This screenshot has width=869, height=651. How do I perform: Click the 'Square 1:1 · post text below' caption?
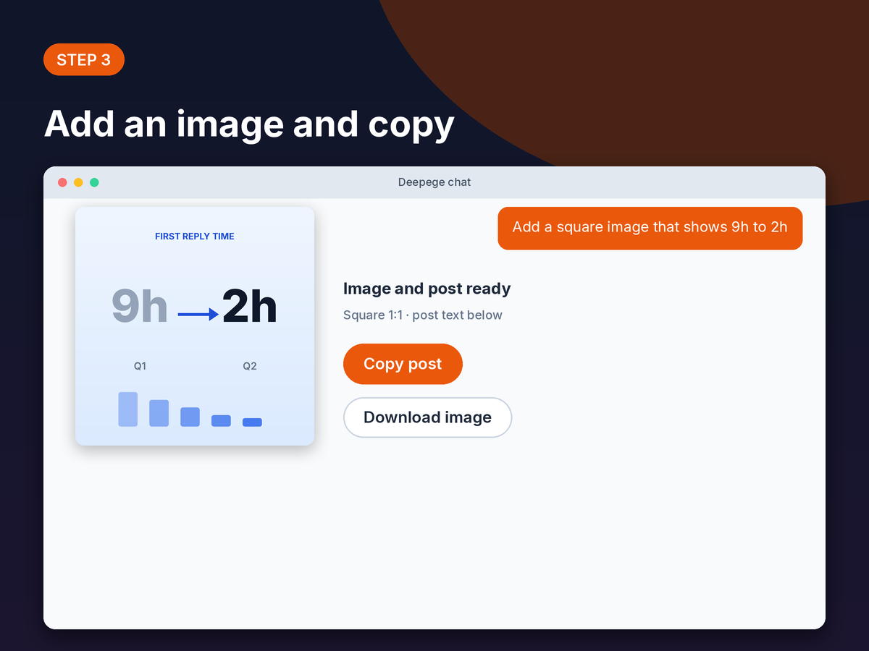pyautogui.click(x=423, y=315)
